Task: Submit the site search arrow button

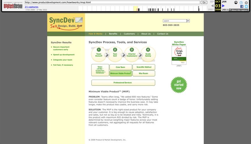Action: pos(188,21)
